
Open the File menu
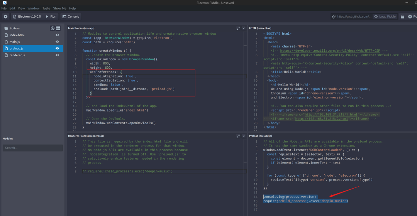[x=4, y=8]
